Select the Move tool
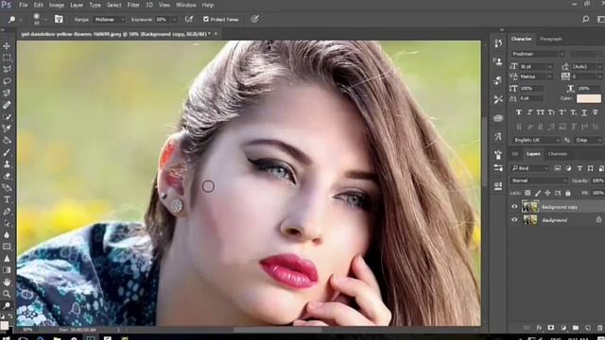The height and width of the screenshot is (340, 605). pyautogui.click(x=7, y=46)
